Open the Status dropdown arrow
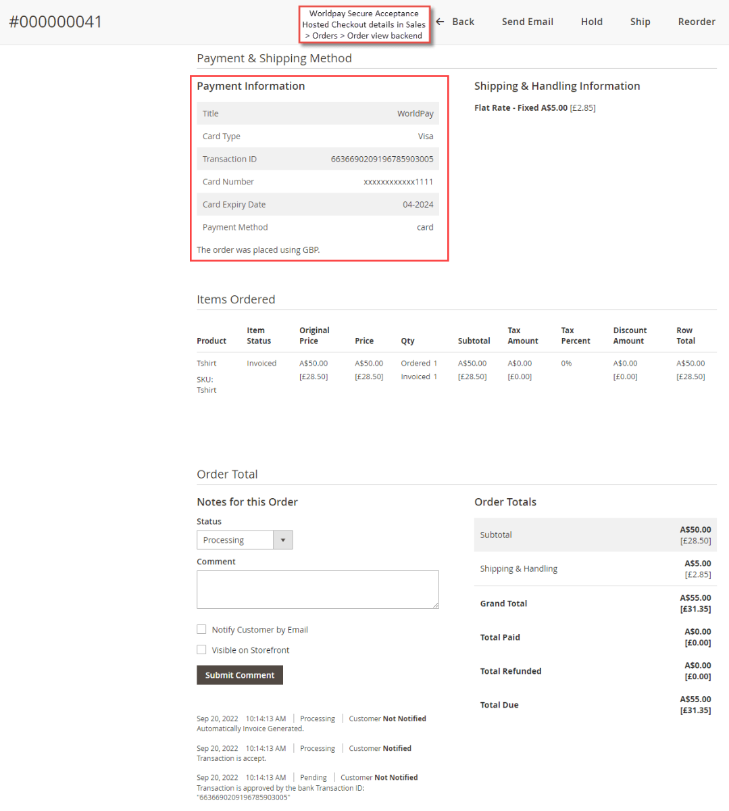729x811 pixels. tap(284, 539)
